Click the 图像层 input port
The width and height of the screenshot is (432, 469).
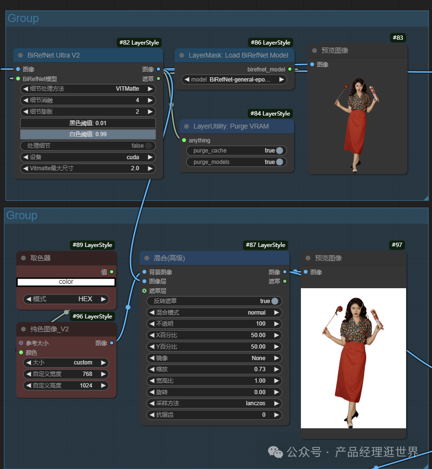(x=144, y=281)
